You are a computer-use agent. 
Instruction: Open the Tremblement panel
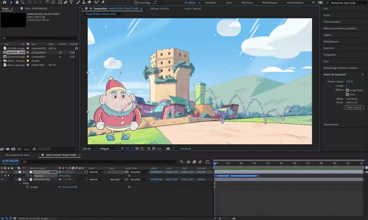pyautogui.click(x=331, y=125)
